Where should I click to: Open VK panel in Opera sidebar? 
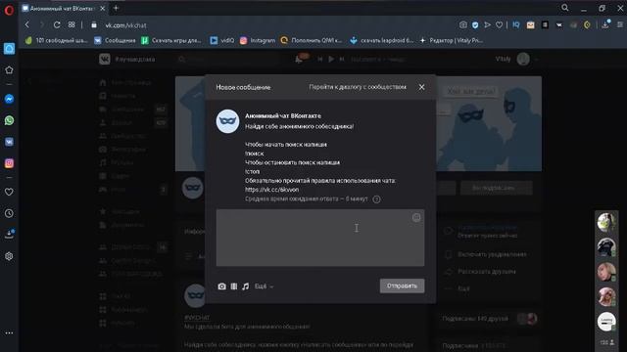click(9, 142)
